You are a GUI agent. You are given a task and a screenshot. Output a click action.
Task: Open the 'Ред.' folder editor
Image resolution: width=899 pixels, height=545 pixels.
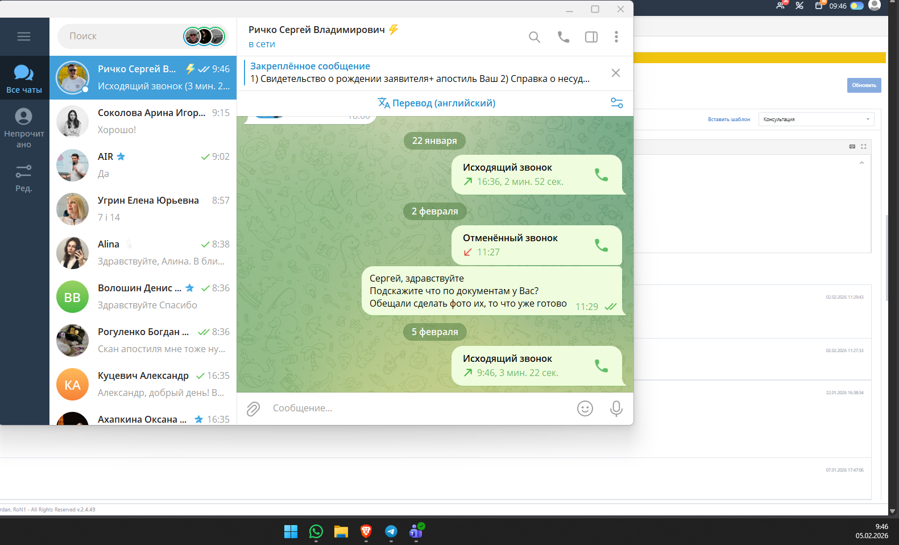[24, 178]
